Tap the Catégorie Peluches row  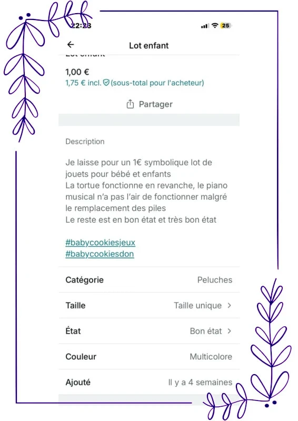[149, 280]
